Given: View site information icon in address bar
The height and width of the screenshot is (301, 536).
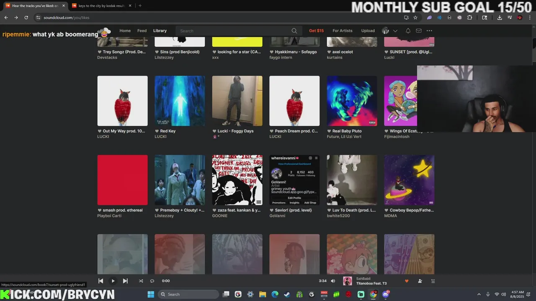Looking at the screenshot, I should (38, 18).
